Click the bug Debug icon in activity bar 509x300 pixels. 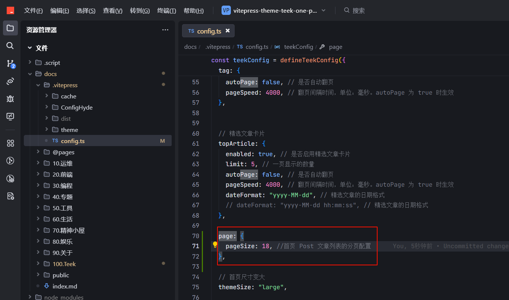(x=10, y=99)
